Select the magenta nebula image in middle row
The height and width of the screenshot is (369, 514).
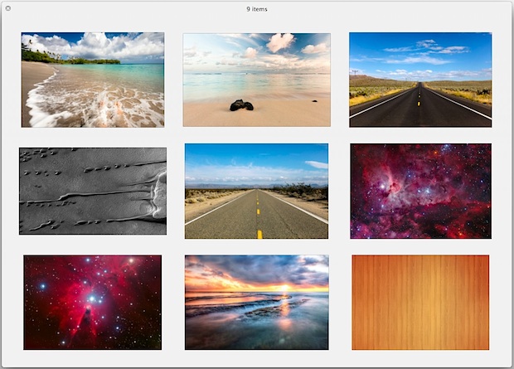pos(419,191)
